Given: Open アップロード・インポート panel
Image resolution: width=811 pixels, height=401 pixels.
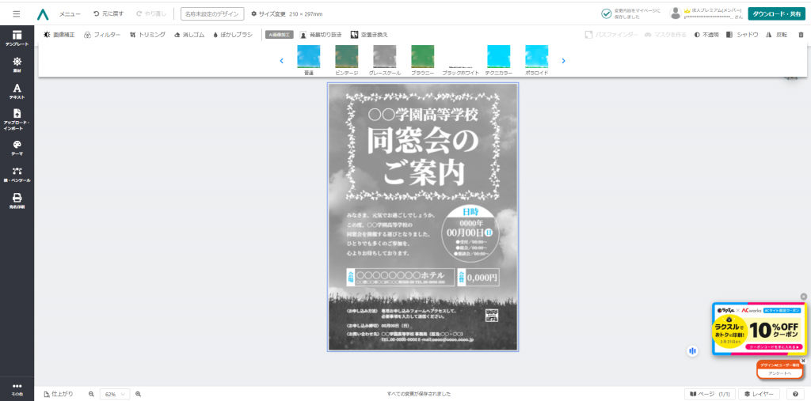Looking at the screenshot, I should (17, 119).
